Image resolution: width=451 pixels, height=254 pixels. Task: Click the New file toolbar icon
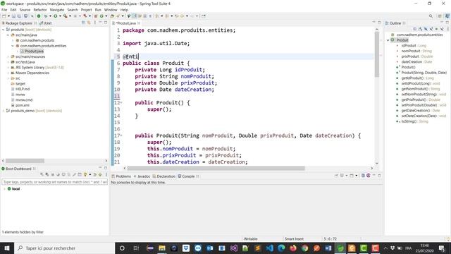(x=4, y=16)
